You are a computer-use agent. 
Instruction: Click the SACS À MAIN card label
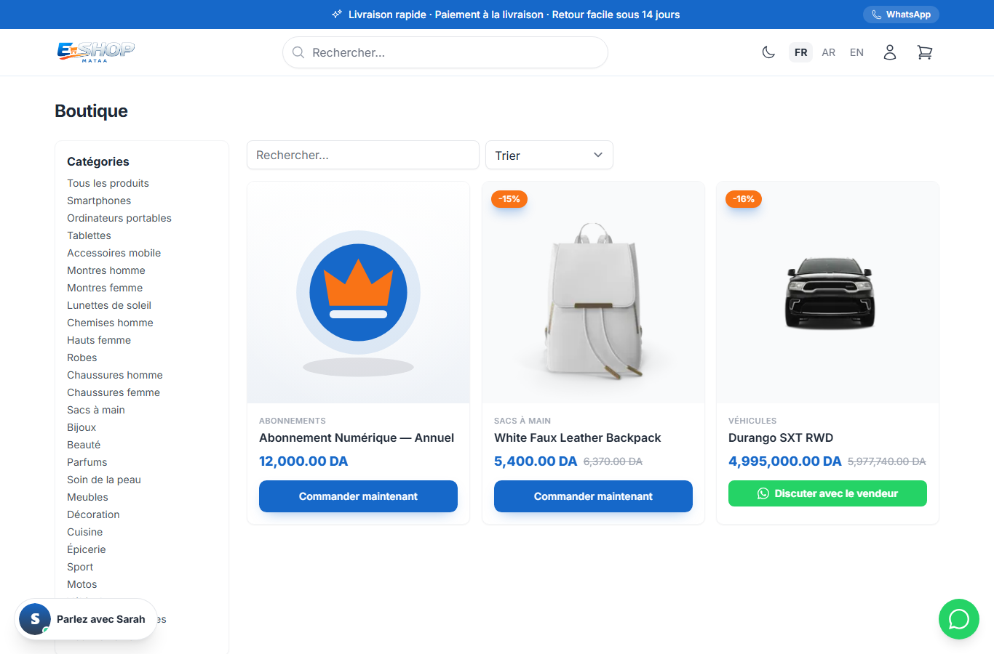(x=522, y=421)
